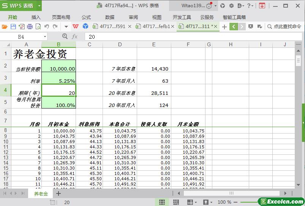Switch to the 数据 ribbon tab
This screenshot has height=206, width=305.
click(110, 17)
